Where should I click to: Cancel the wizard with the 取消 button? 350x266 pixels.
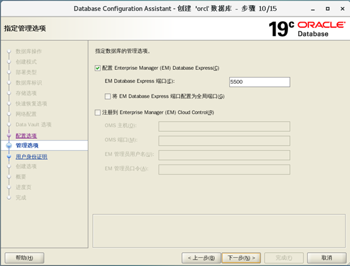point(327,258)
